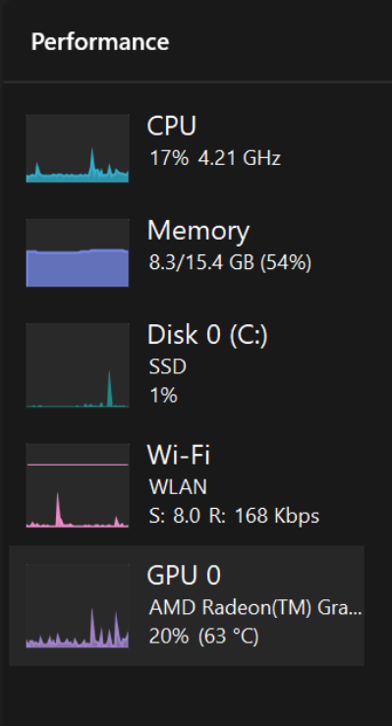Select the CPU label
This screenshot has height=726, width=392.
click(172, 126)
